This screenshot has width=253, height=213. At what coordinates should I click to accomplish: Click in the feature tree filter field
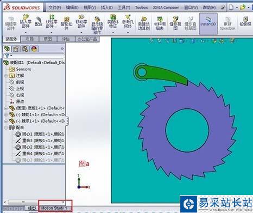tap(34, 56)
